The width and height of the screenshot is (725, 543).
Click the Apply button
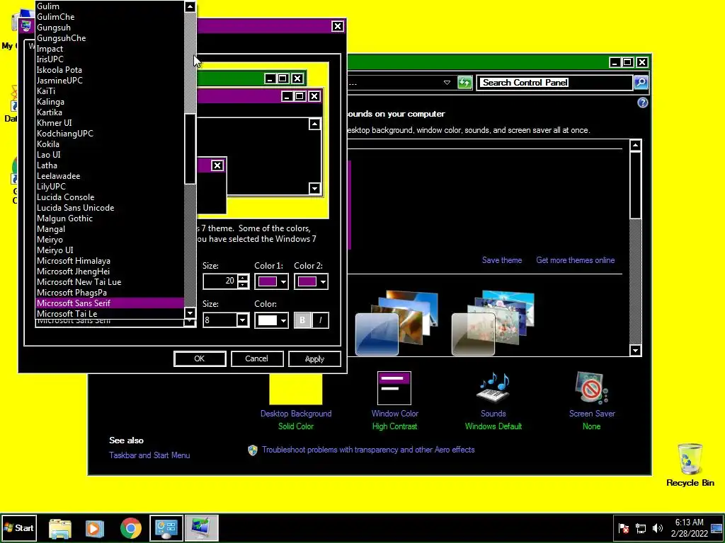tap(314, 358)
